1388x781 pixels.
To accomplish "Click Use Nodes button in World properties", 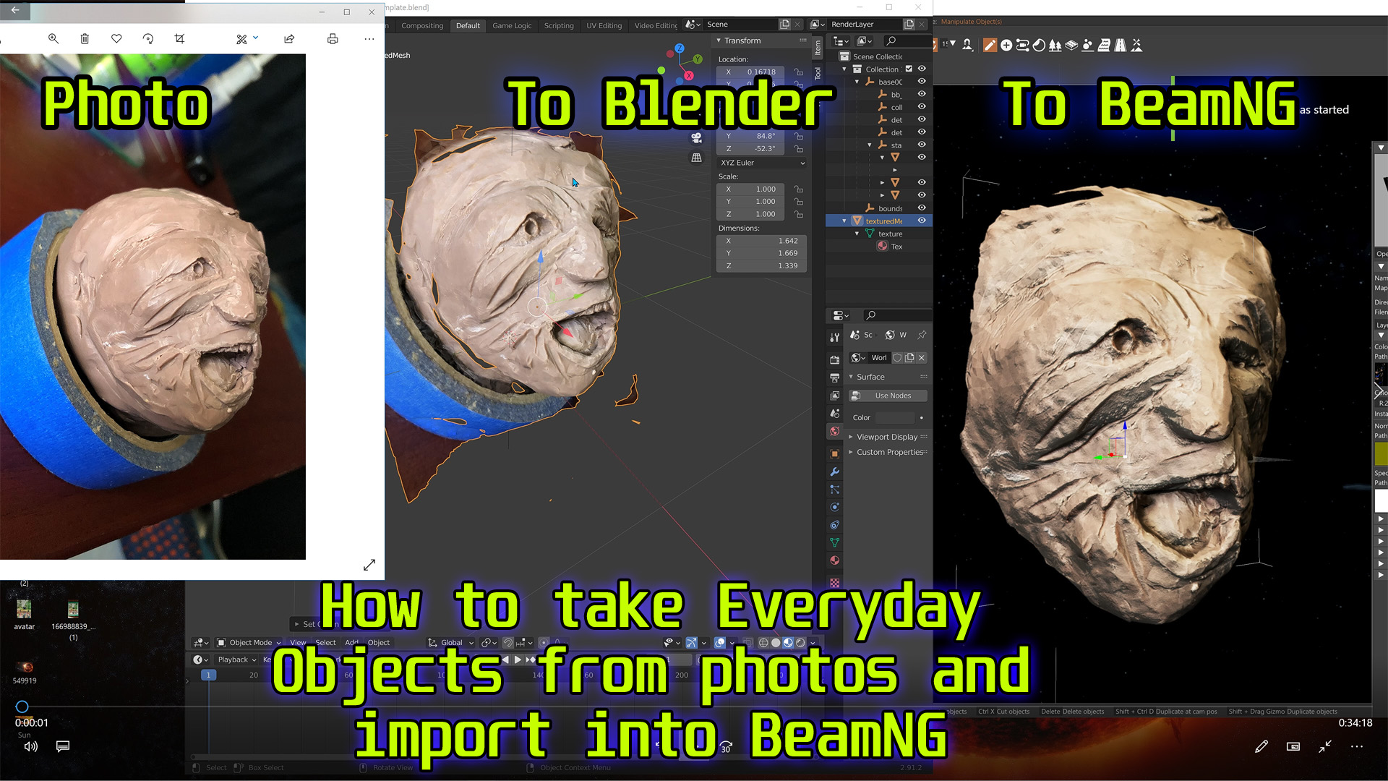I will coord(888,396).
